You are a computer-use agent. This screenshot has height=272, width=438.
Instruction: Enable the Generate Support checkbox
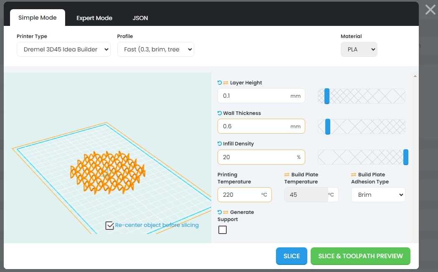(223, 230)
